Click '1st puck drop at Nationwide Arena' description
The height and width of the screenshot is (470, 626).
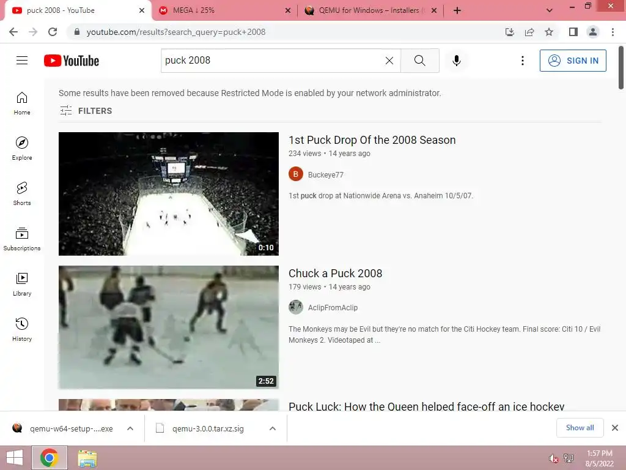tap(381, 196)
